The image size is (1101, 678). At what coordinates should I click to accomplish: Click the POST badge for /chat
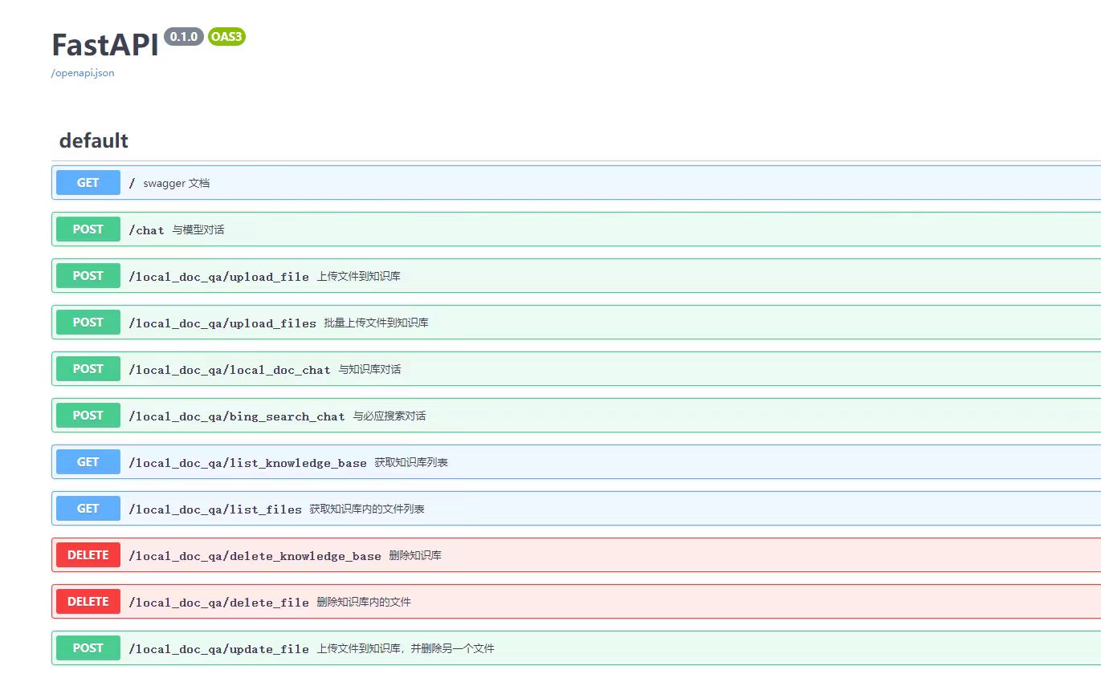pyautogui.click(x=88, y=229)
